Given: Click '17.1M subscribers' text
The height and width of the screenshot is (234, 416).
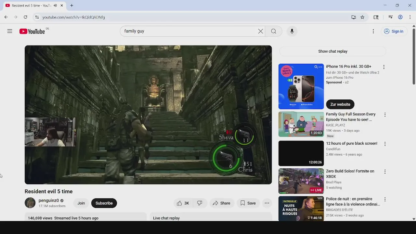Looking at the screenshot, I should 52,206.
